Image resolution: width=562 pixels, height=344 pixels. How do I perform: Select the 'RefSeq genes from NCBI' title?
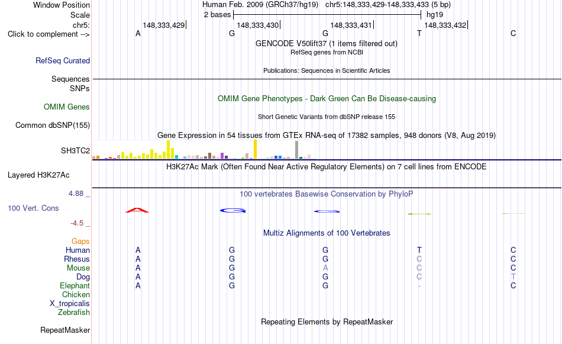pyautogui.click(x=327, y=52)
